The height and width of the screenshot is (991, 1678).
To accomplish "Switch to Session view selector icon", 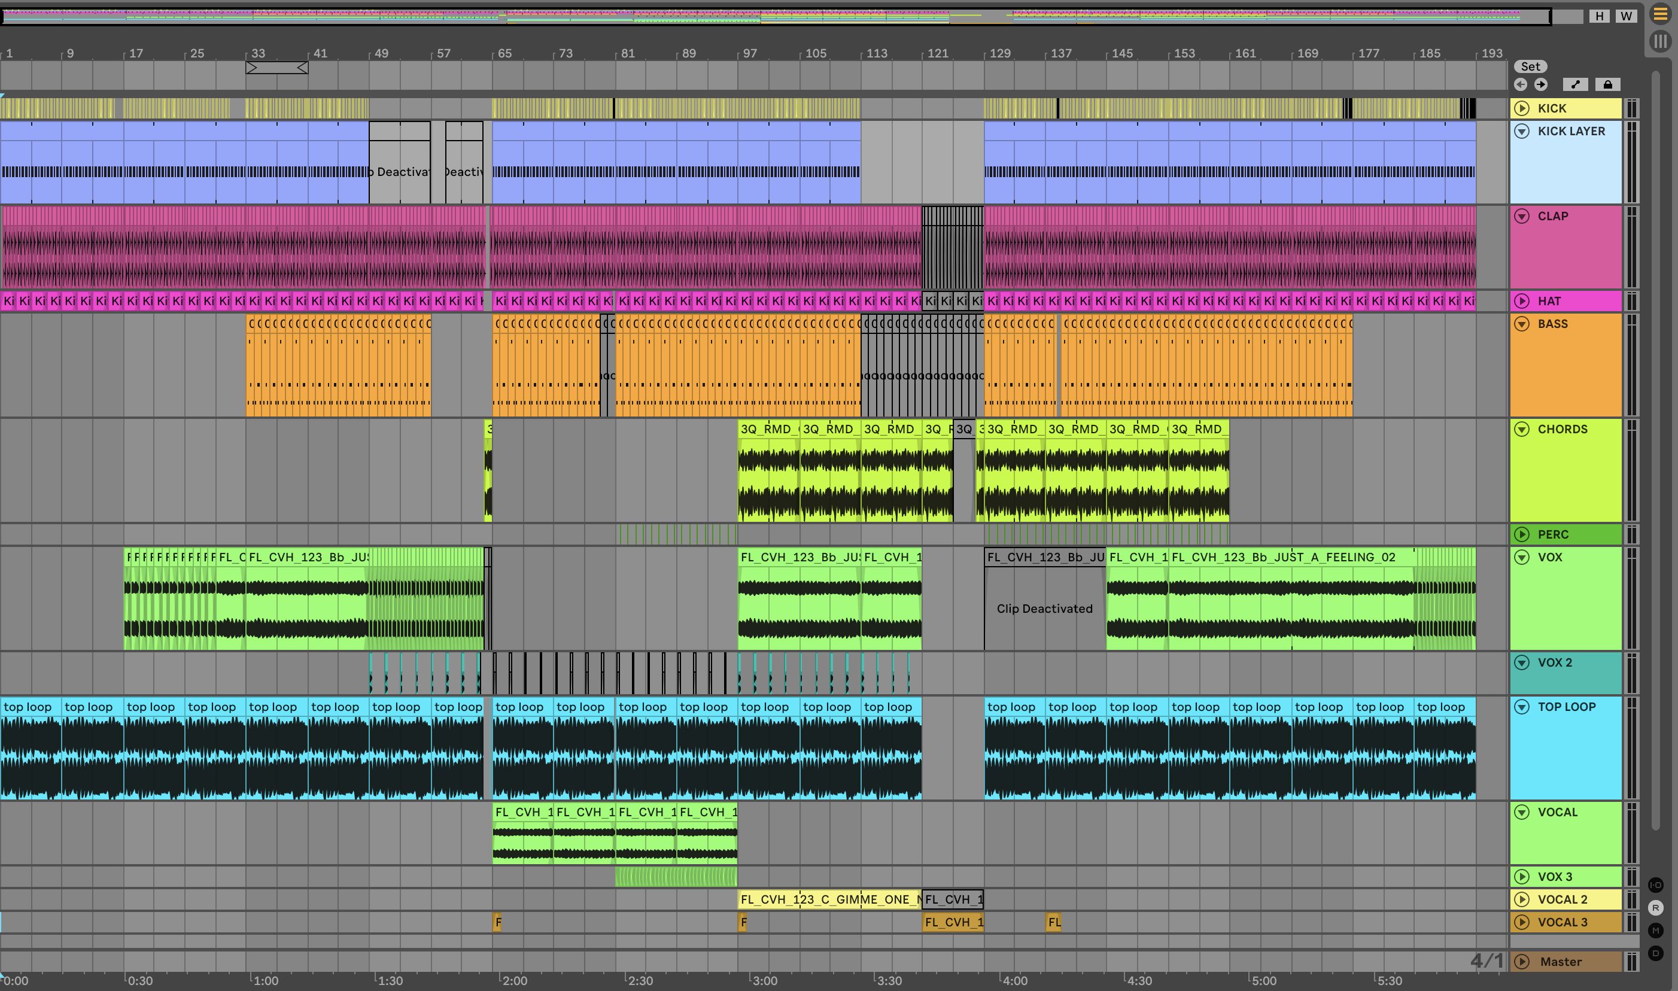I will tap(1660, 41).
